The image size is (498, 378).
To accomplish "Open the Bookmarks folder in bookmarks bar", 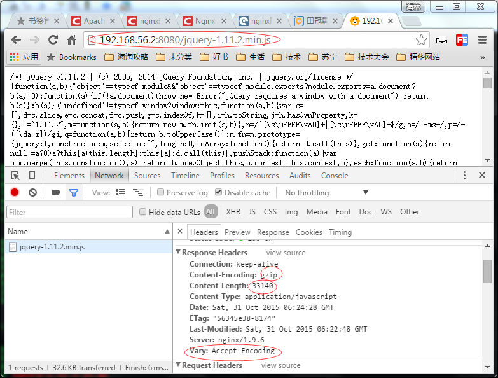I will pyautogui.click(x=72, y=57).
